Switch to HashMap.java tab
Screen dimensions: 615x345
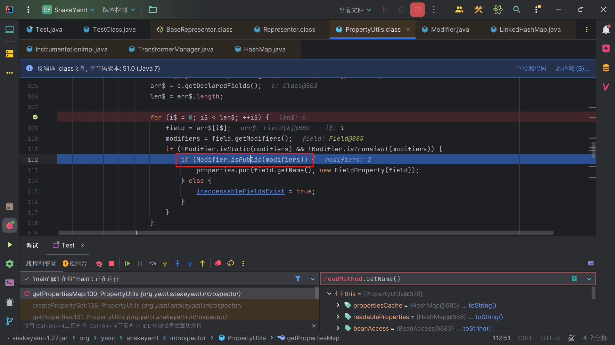[x=260, y=49]
